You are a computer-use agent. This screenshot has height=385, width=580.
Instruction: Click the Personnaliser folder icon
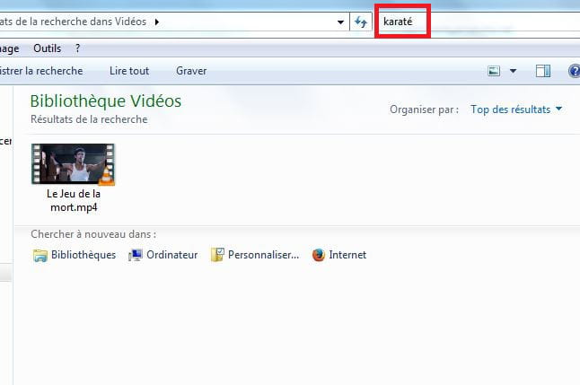pos(217,255)
